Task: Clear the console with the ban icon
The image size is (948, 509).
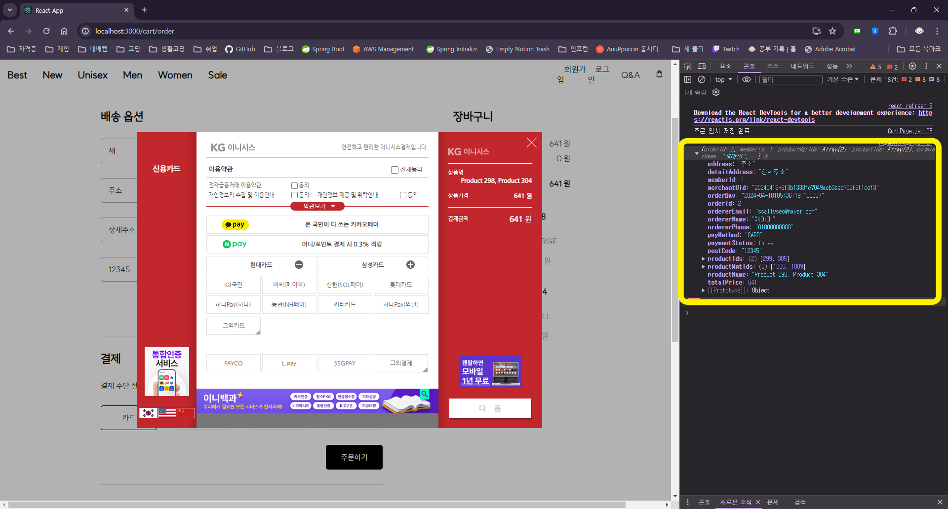Action: pos(702,79)
